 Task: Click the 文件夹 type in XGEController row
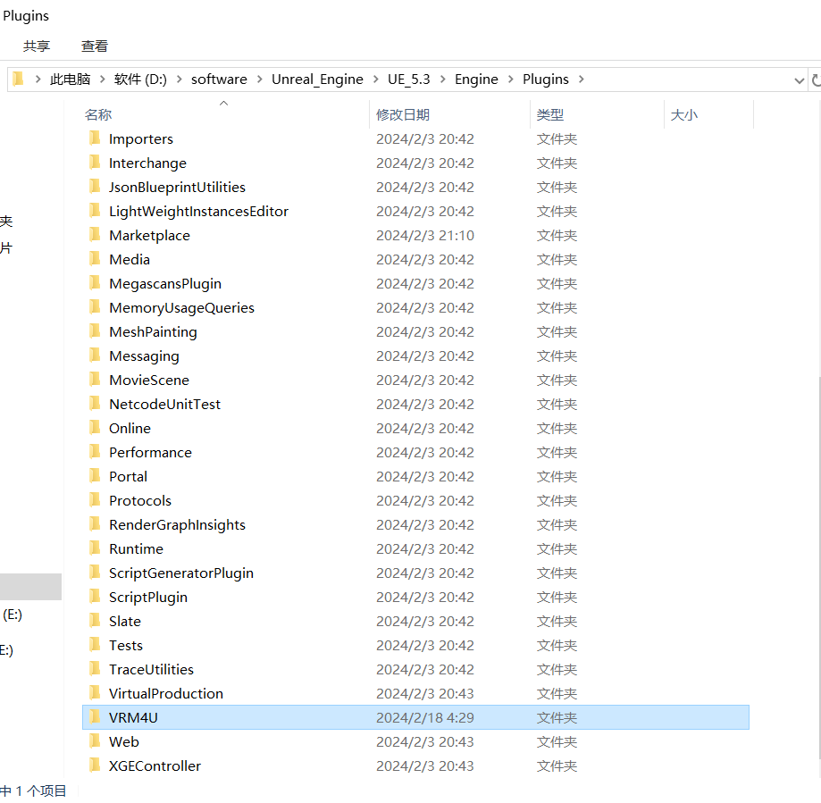(x=557, y=765)
